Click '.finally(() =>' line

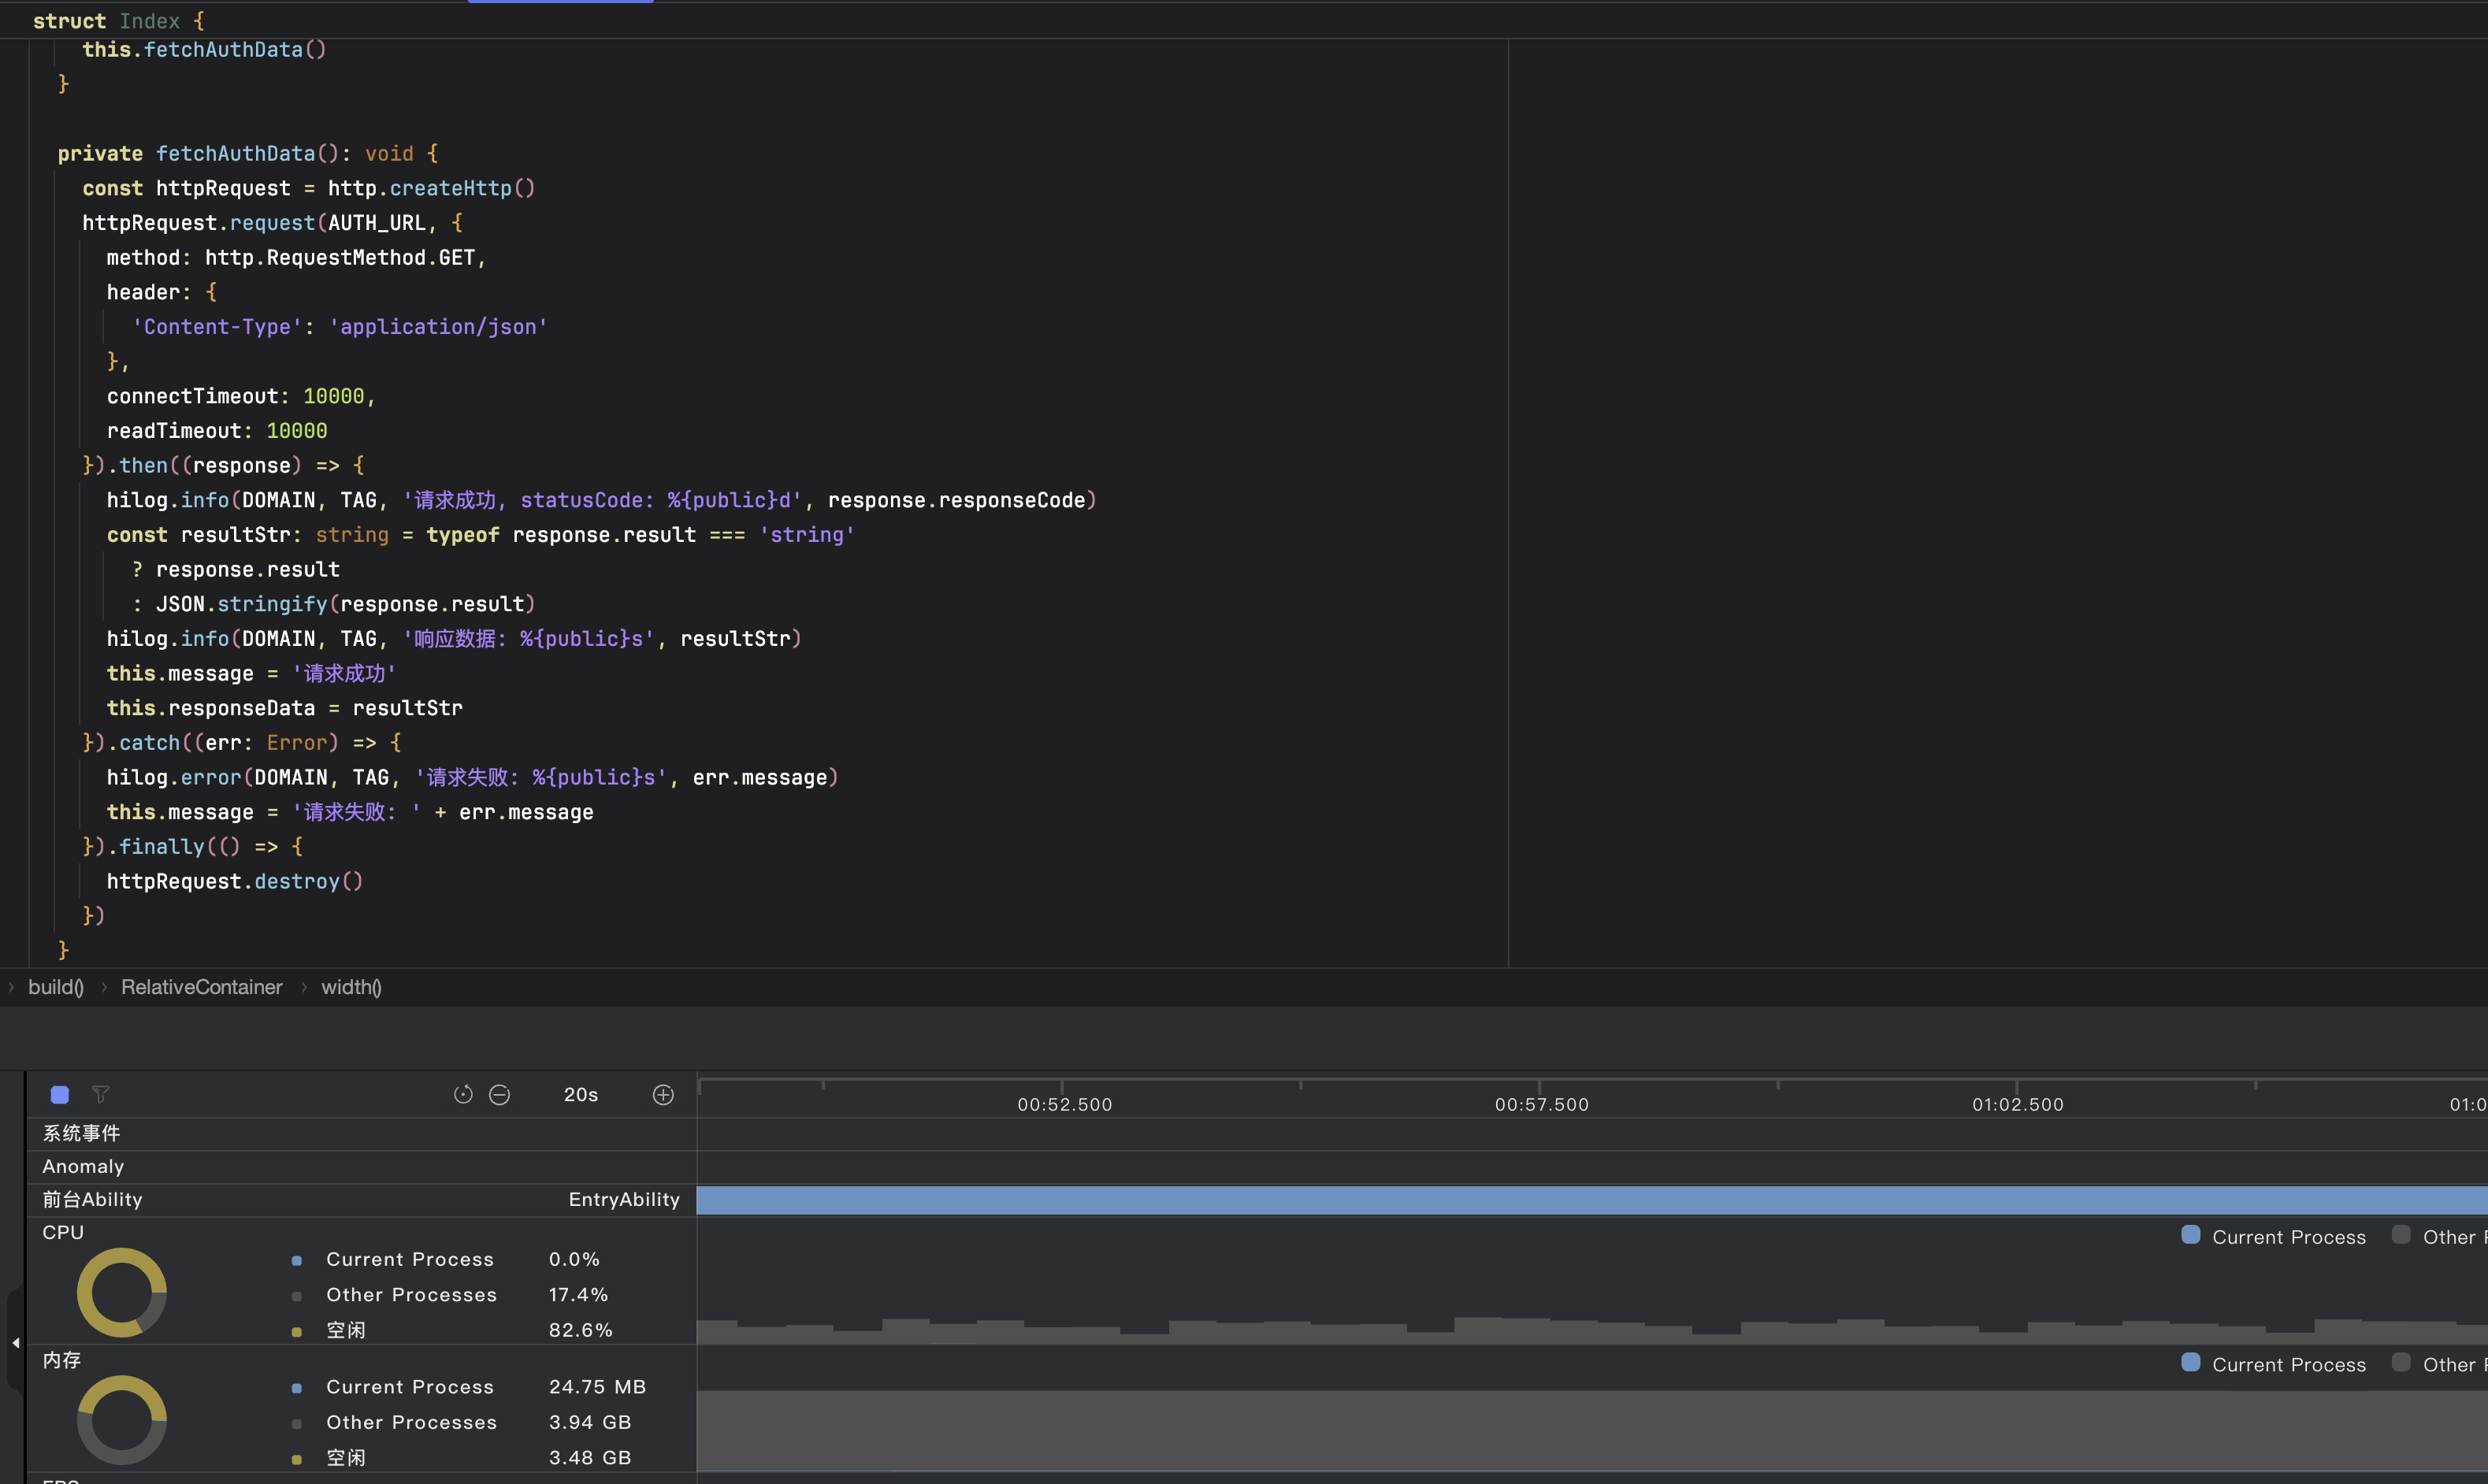pyautogui.click(x=193, y=846)
